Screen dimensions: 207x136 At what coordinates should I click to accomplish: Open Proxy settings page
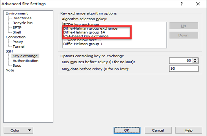click(18, 42)
